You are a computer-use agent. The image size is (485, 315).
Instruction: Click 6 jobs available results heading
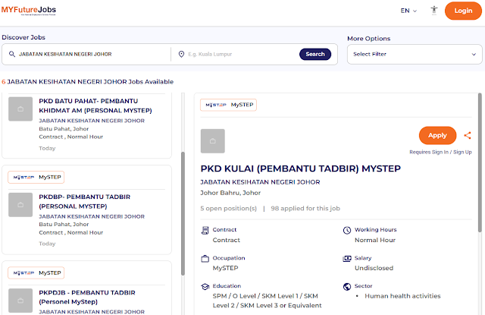tap(88, 82)
